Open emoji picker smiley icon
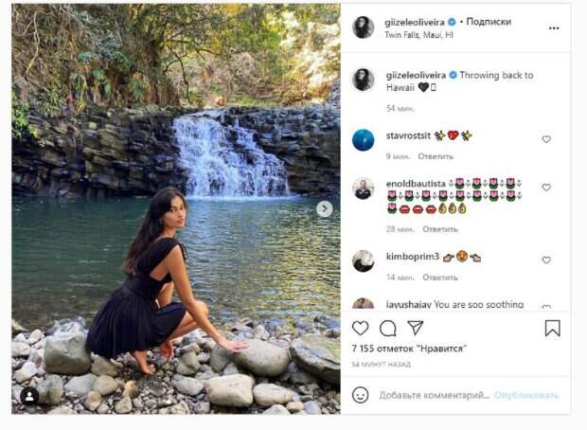This screenshot has width=587, height=430. tap(360, 394)
